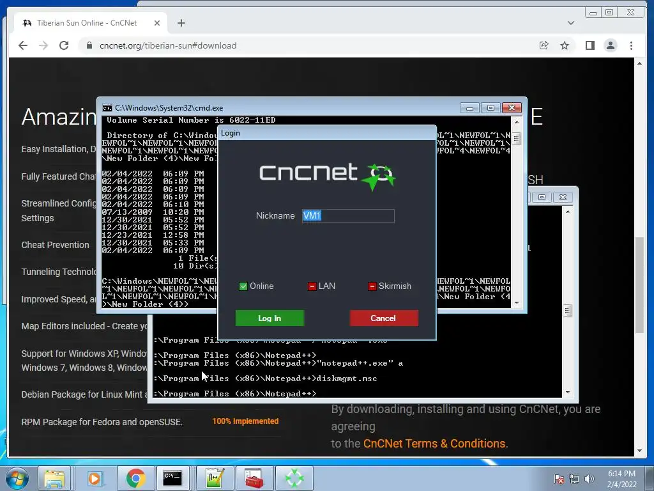Viewport: 654px width, 491px height.
Task: Switch to CnCNet taskbar icon
Action: [294, 478]
